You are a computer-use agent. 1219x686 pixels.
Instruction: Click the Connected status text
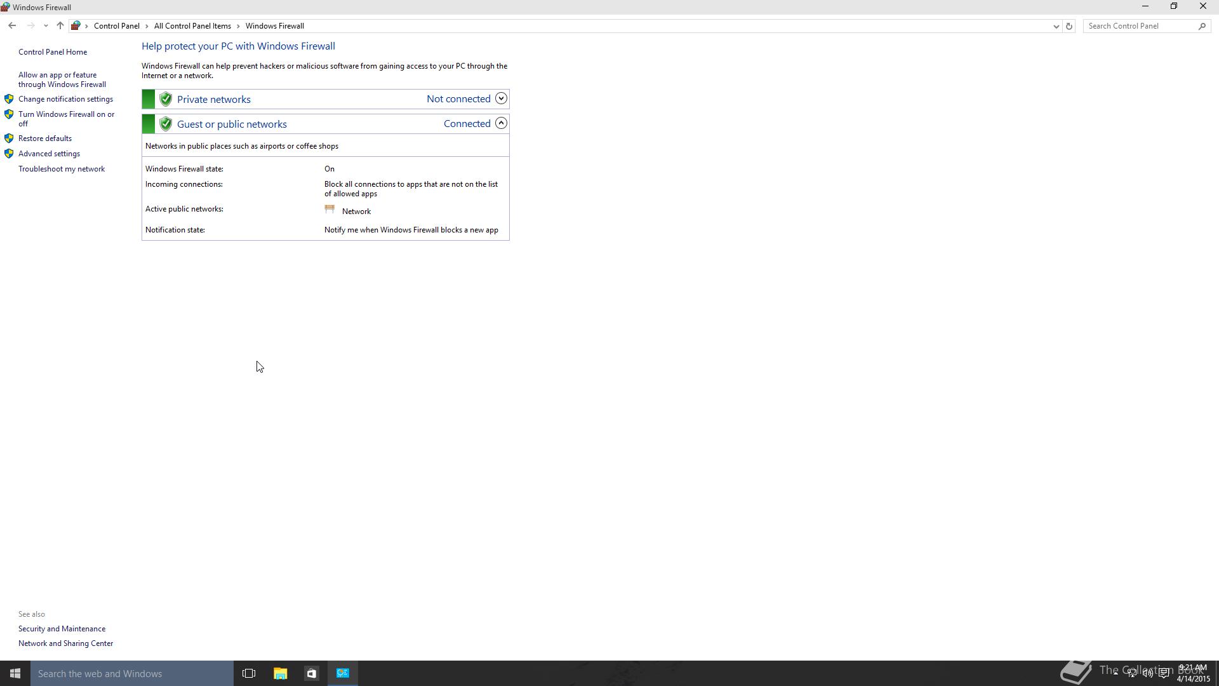pos(467,124)
